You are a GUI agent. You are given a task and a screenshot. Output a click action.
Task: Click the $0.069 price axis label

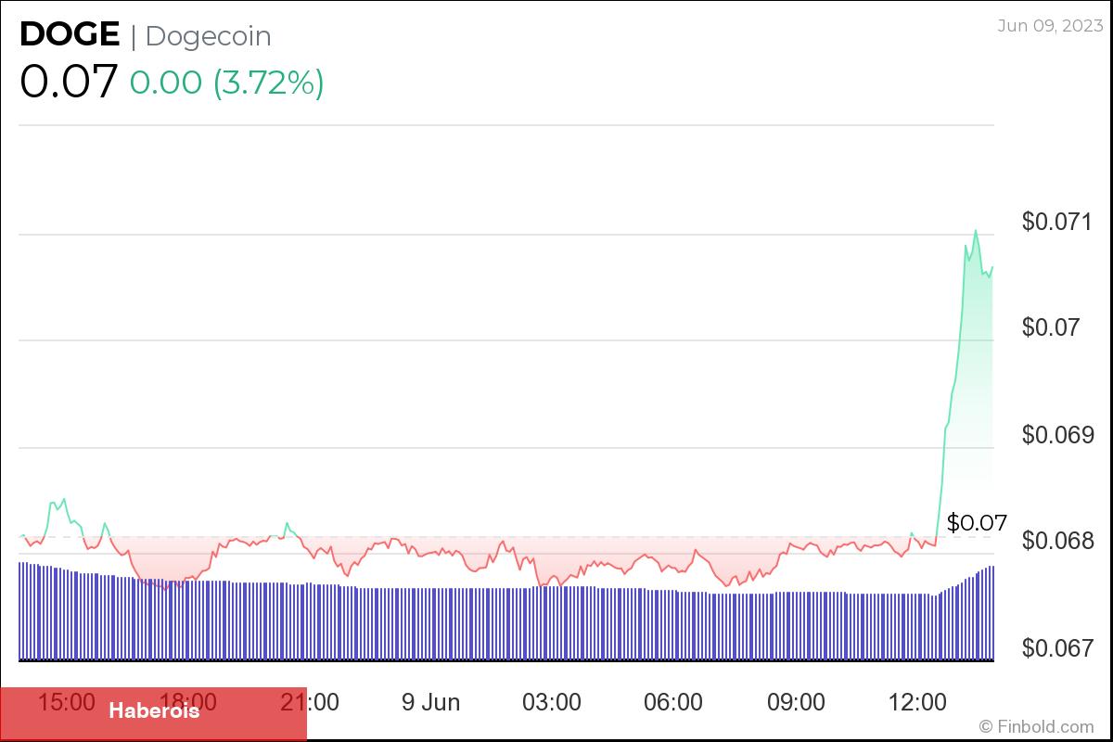click(1059, 434)
